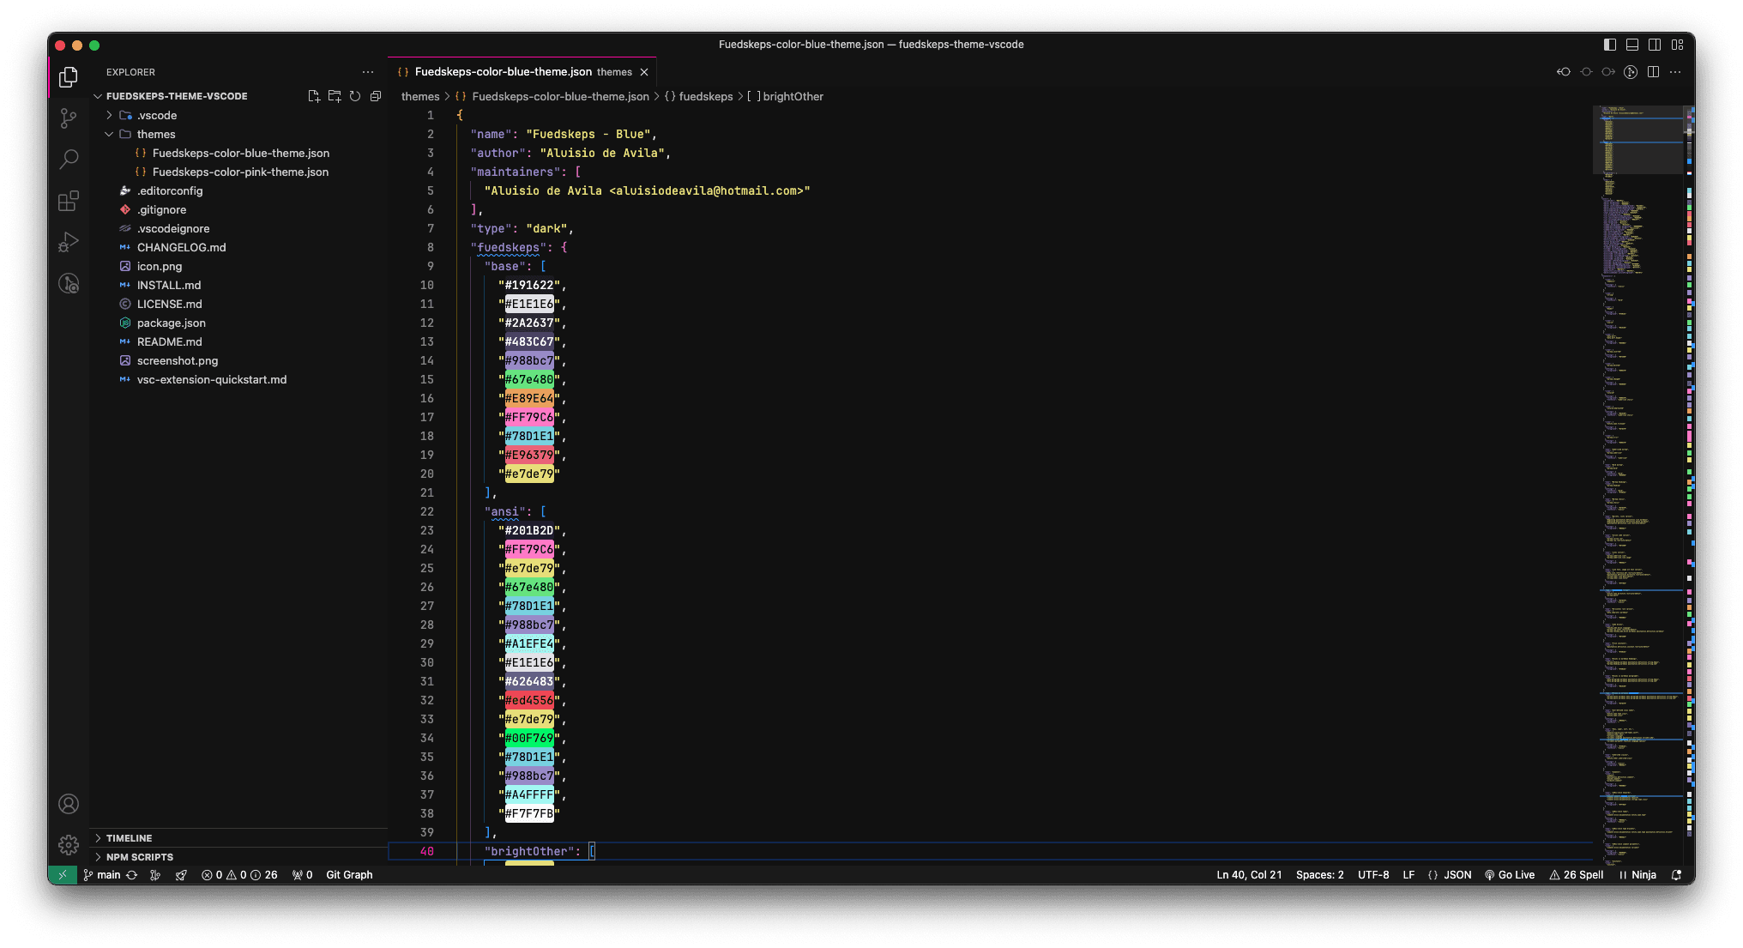This screenshot has width=1743, height=948.
Task: Open Fuedskeps-color-pink-theme.json in explorer
Action: tap(240, 172)
